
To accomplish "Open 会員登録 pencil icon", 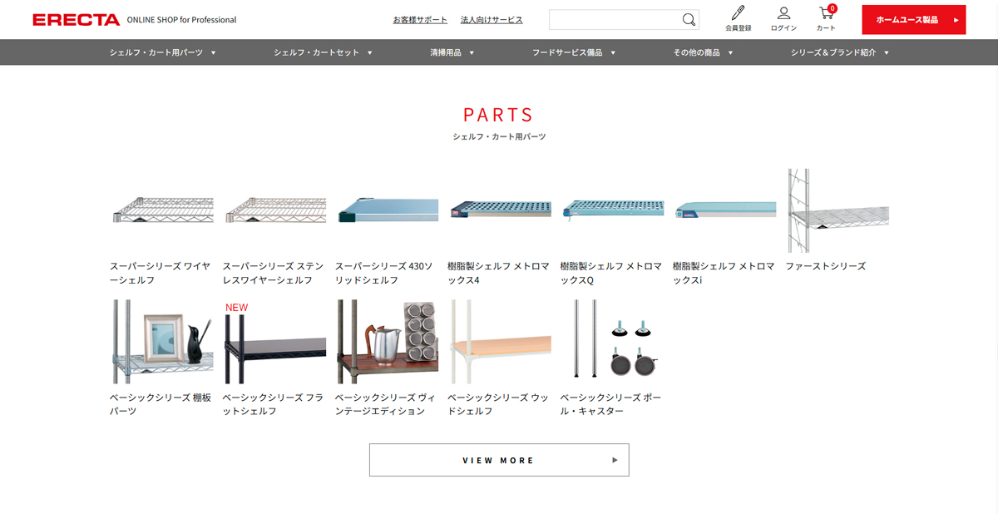I will click(738, 14).
